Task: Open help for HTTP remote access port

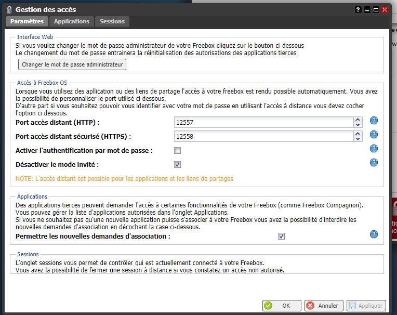Action: pyautogui.click(x=374, y=121)
